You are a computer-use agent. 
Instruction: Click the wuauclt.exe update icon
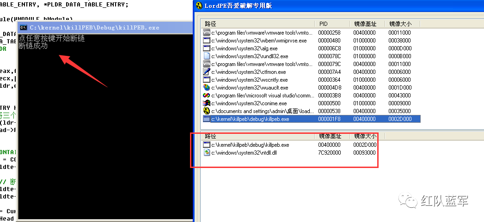(207, 88)
